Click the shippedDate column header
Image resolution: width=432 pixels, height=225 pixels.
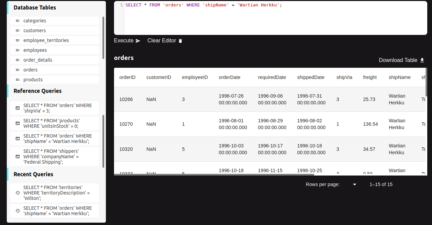click(x=311, y=77)
